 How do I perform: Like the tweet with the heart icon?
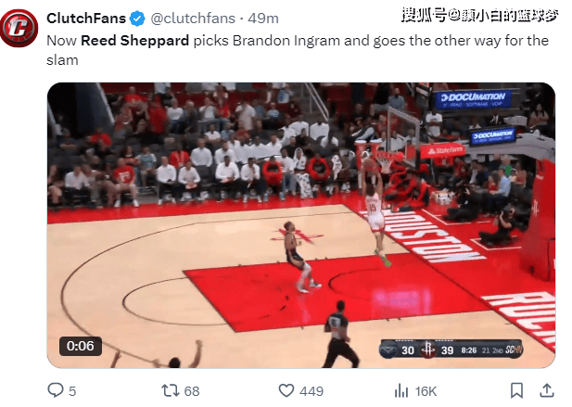point(286,390)
